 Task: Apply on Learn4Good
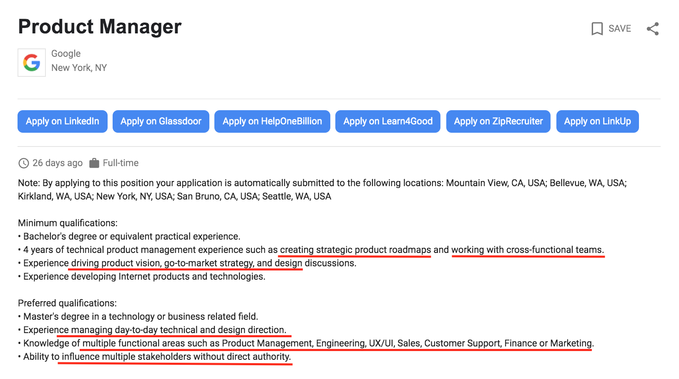click(388, 121)
